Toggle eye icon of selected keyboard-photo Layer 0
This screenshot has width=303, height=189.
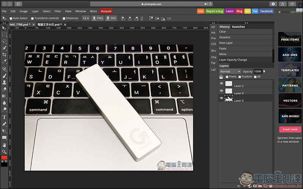pyautogui.click(x=222, y=98)
